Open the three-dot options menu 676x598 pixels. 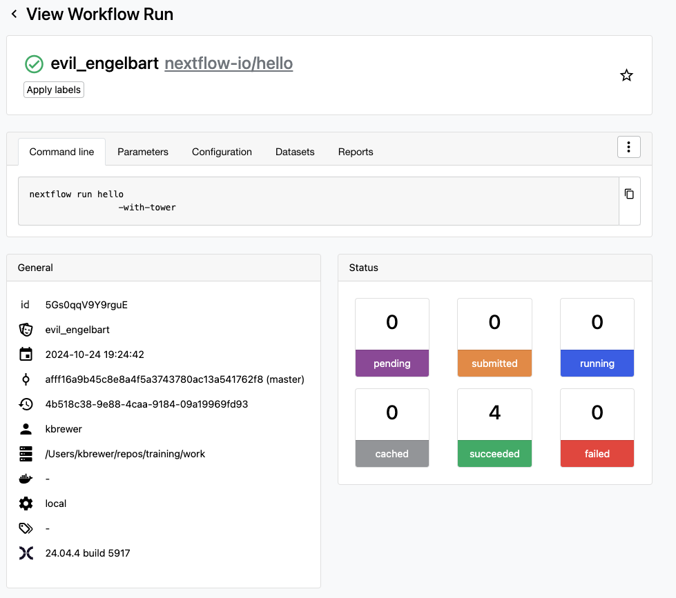(x=628, y=147)
